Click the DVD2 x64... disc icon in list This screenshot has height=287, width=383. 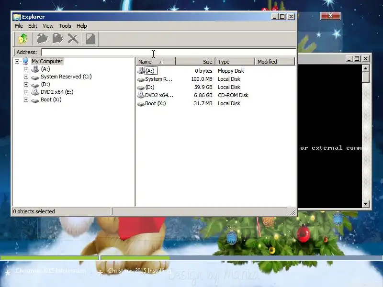(141, 95)
